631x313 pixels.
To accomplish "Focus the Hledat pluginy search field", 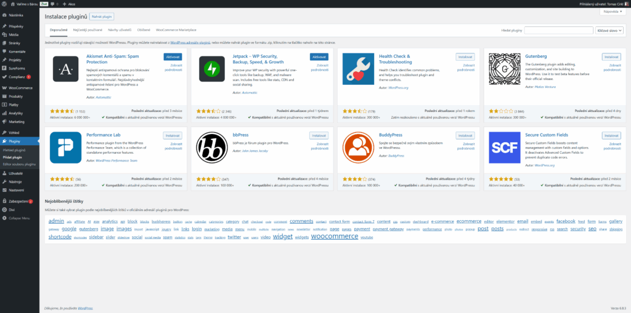I will (558, 30).
